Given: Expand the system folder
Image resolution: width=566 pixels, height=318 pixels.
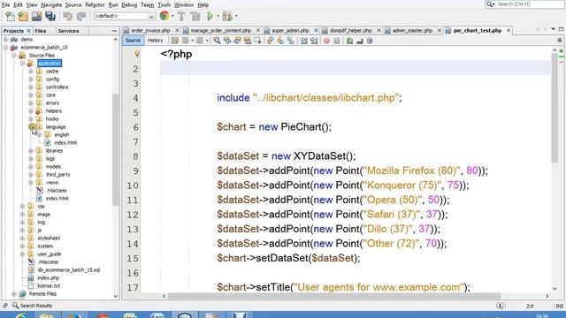Looking at the screenshot, I should 22,246.
